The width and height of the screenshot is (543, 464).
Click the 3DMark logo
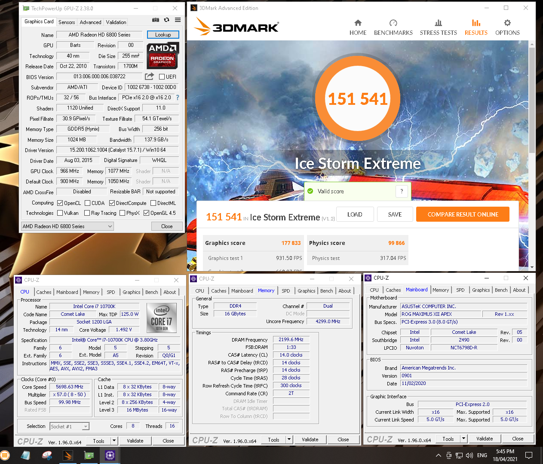click(236, 27)
